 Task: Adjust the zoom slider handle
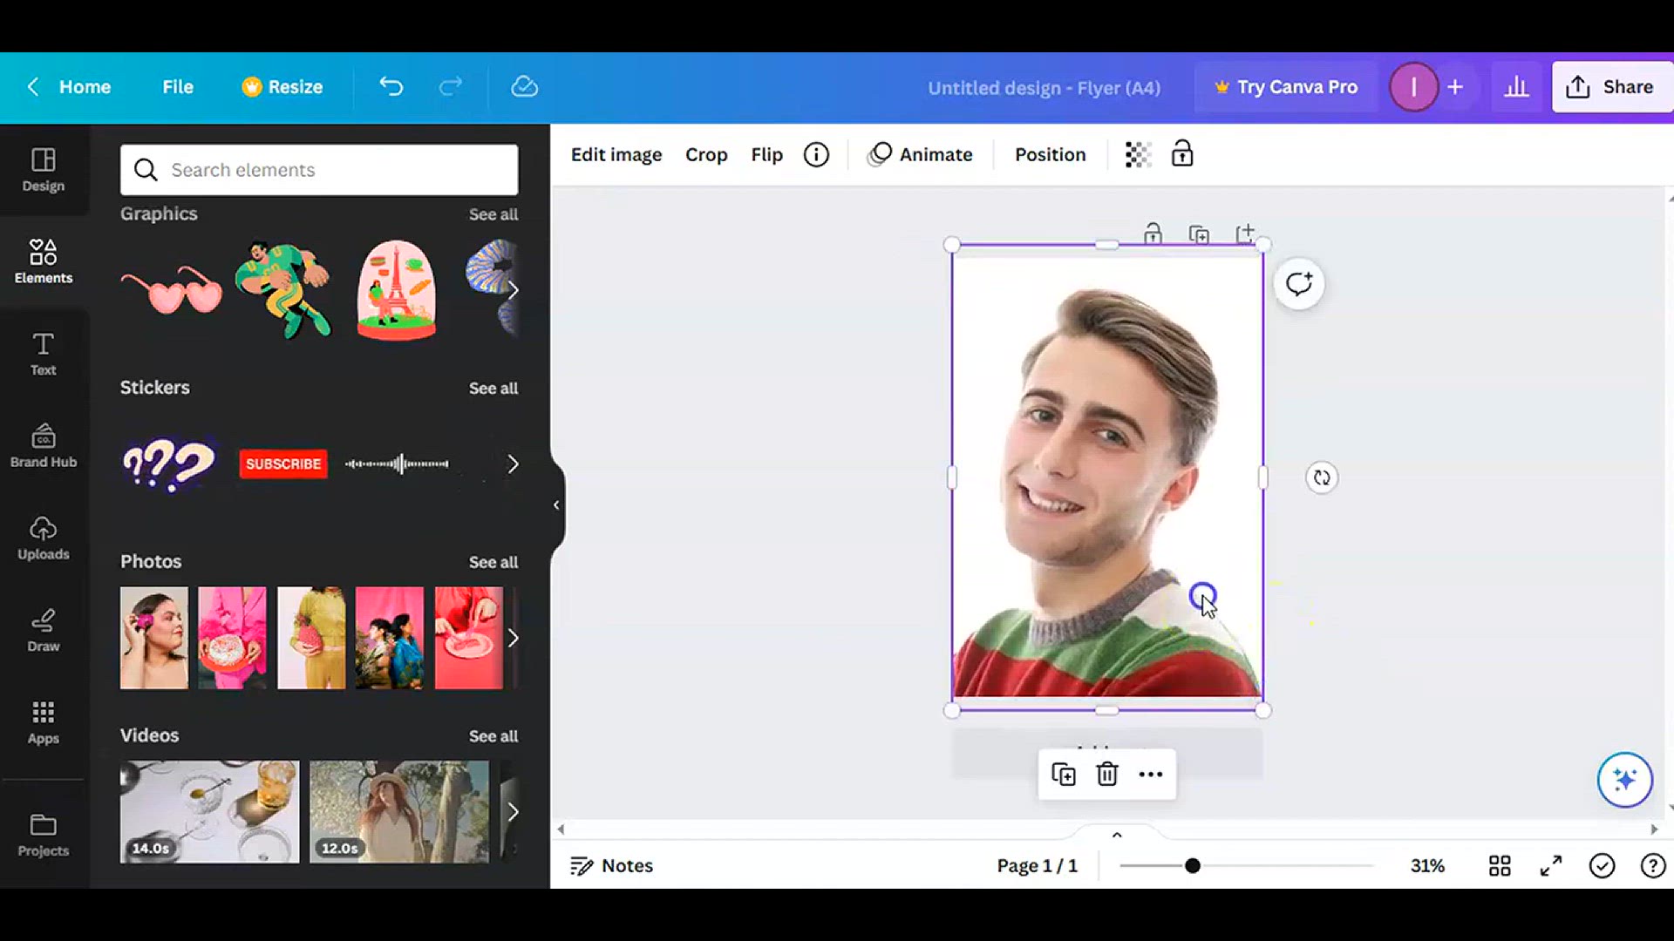(x=1193, y=865)
